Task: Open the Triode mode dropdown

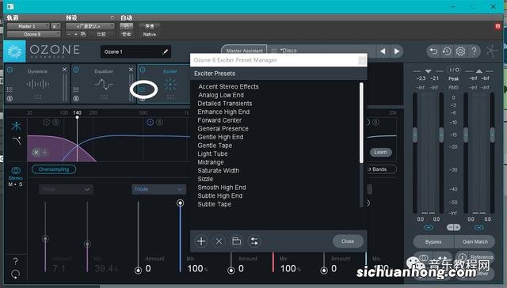Action: pos(158,189)
